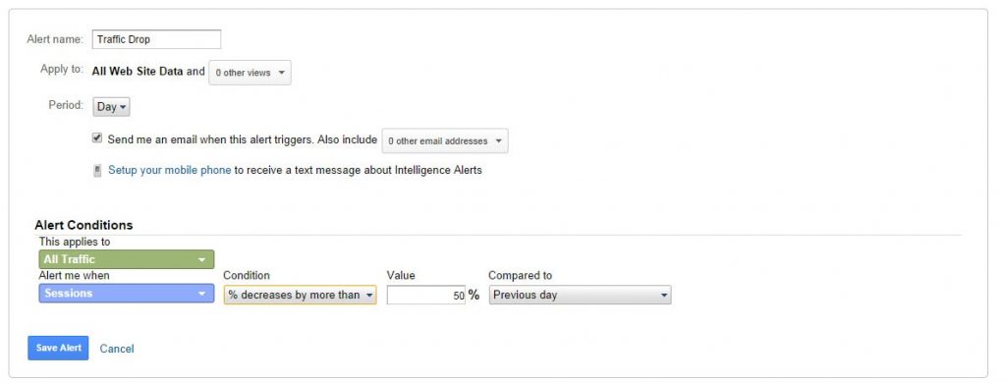Click the Period label
Screen dimensions: 1006x383
point(66,104)
